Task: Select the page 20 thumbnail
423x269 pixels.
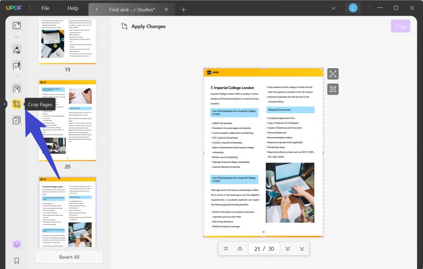Action: [x=67, y=121]
